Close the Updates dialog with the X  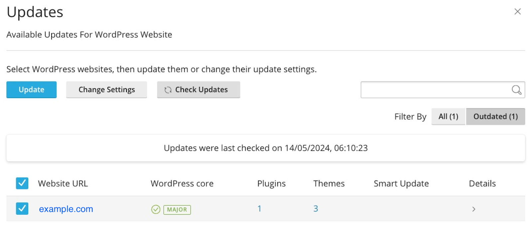517,12
